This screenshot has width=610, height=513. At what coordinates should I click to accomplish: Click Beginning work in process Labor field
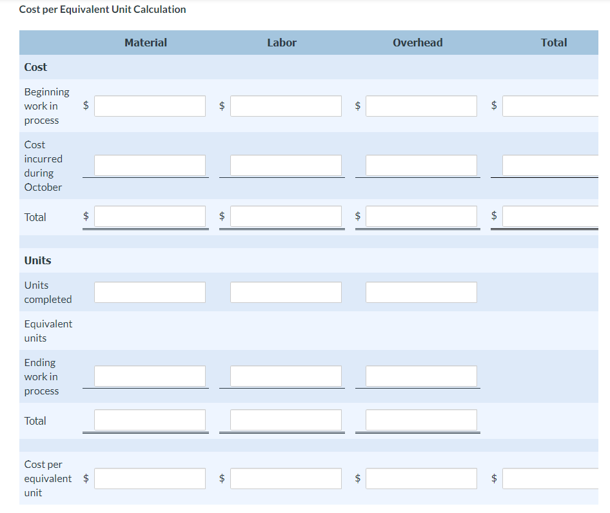[286, 106]
